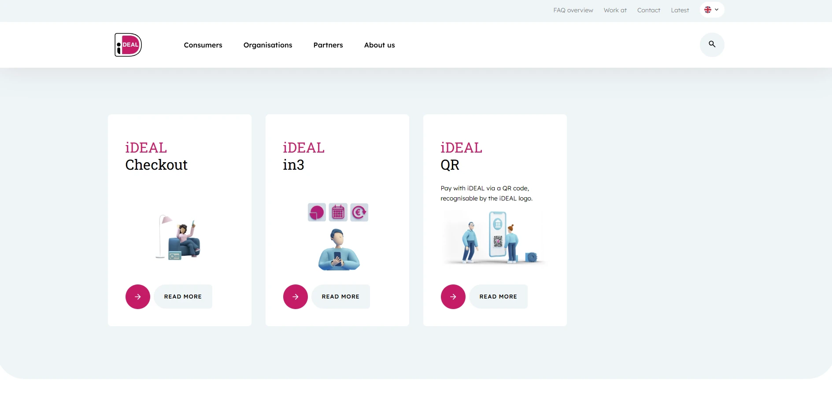Go to FAQ overview
Viewport: 832px width, 397px height.
573,10
